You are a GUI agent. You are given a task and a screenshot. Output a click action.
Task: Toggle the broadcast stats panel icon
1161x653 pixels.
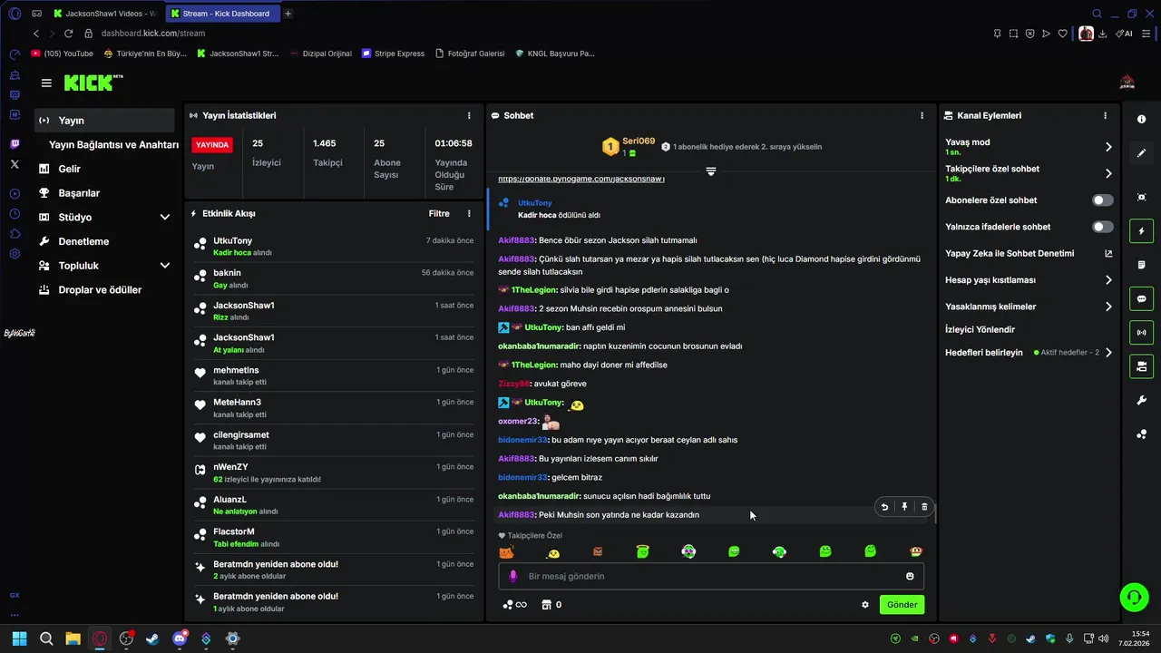(x=1141, y=333)
